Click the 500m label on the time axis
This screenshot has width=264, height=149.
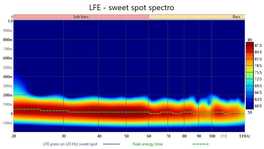[x=8, y=68]
